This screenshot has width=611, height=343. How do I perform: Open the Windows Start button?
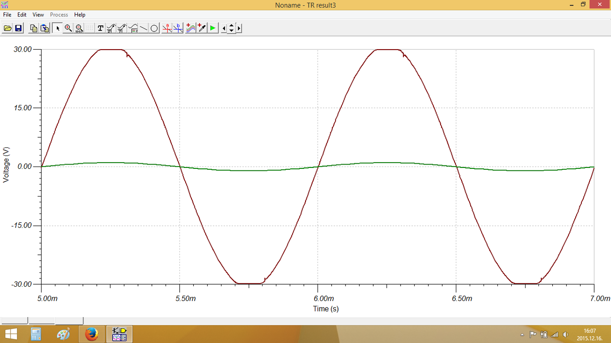click(11, 334)
